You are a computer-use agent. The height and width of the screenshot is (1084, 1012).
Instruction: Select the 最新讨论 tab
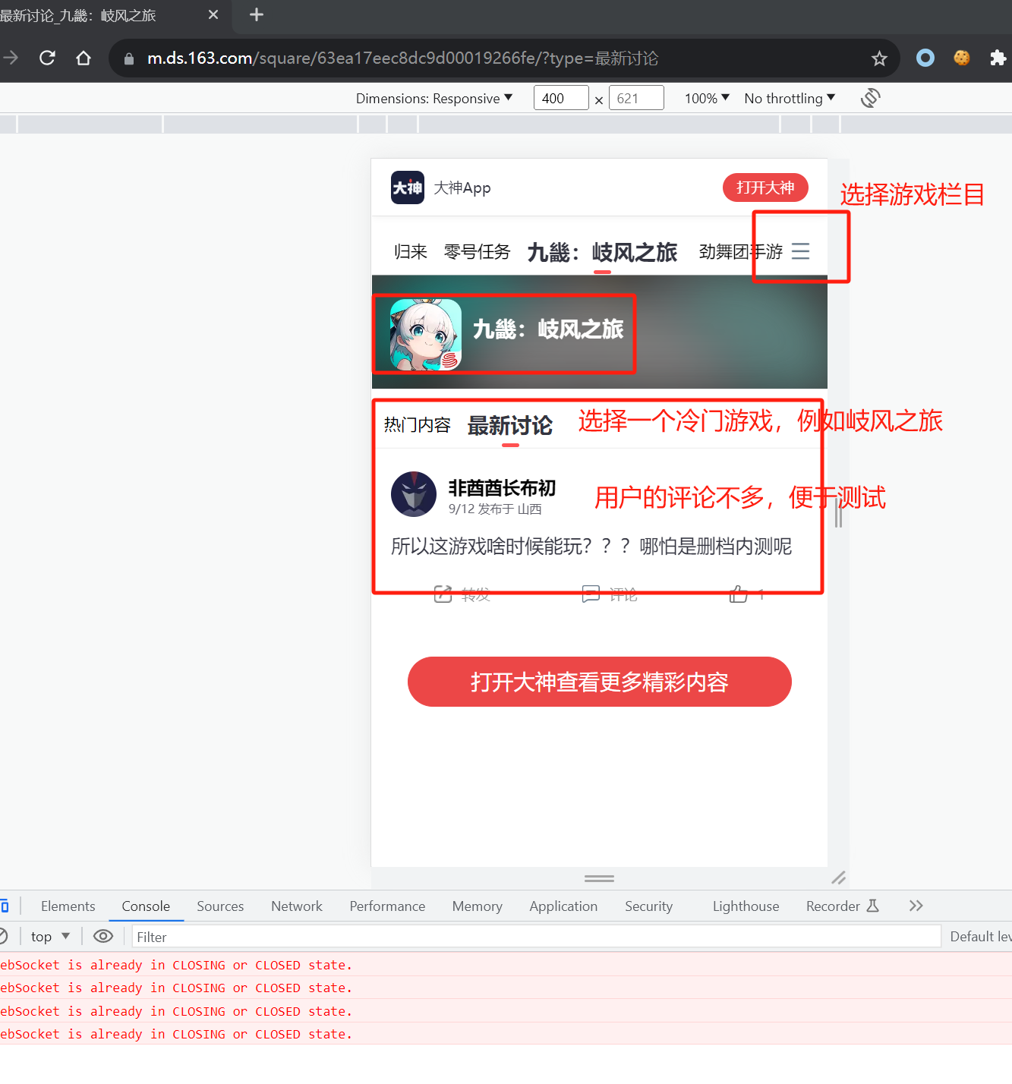pos(510,425)
